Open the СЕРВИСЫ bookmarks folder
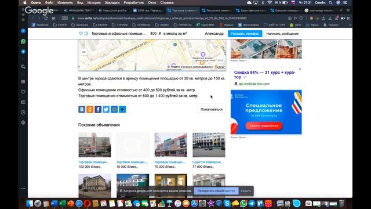The height and width of the screenshot is (209, 371). pos(141,25)
